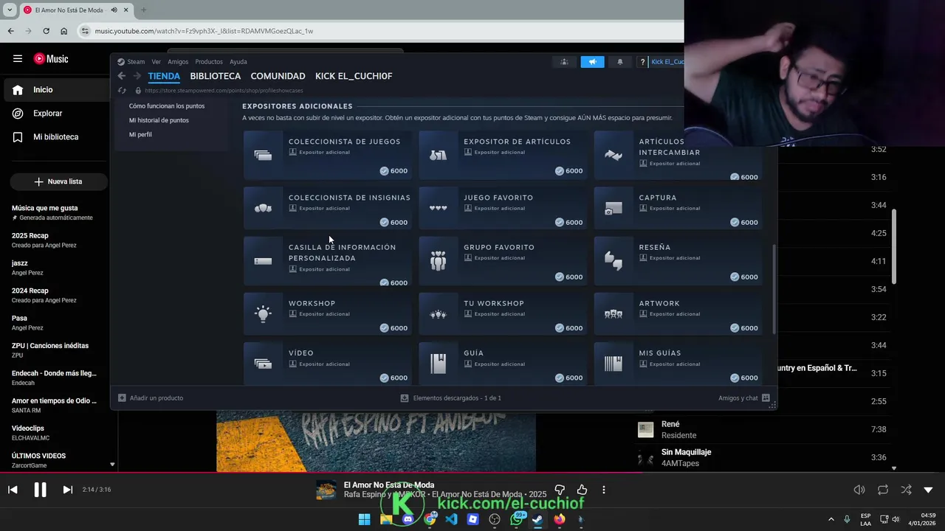
Task: Dislike the current song
Action: point(560,490)
